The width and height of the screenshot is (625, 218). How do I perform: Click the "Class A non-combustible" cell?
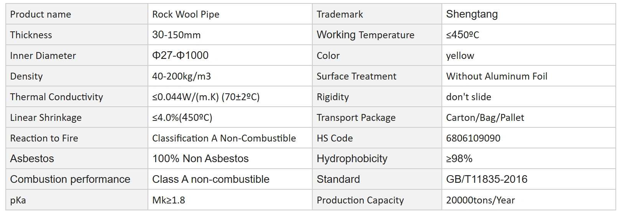[x=211, y=179]
